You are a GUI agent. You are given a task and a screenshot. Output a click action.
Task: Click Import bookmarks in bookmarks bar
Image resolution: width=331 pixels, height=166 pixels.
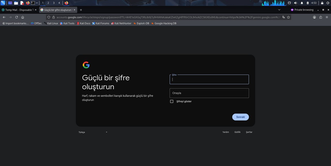(x=15, y=23)
